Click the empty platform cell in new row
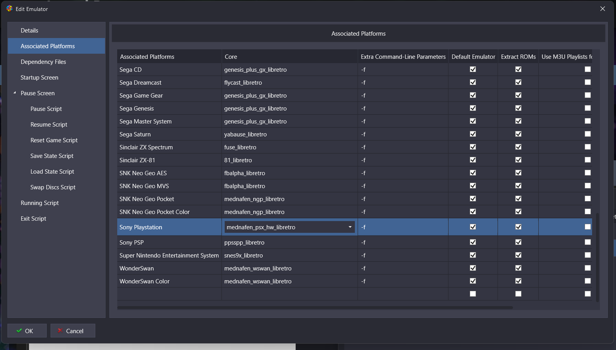The image size is (616, 350). click(169, 294)
